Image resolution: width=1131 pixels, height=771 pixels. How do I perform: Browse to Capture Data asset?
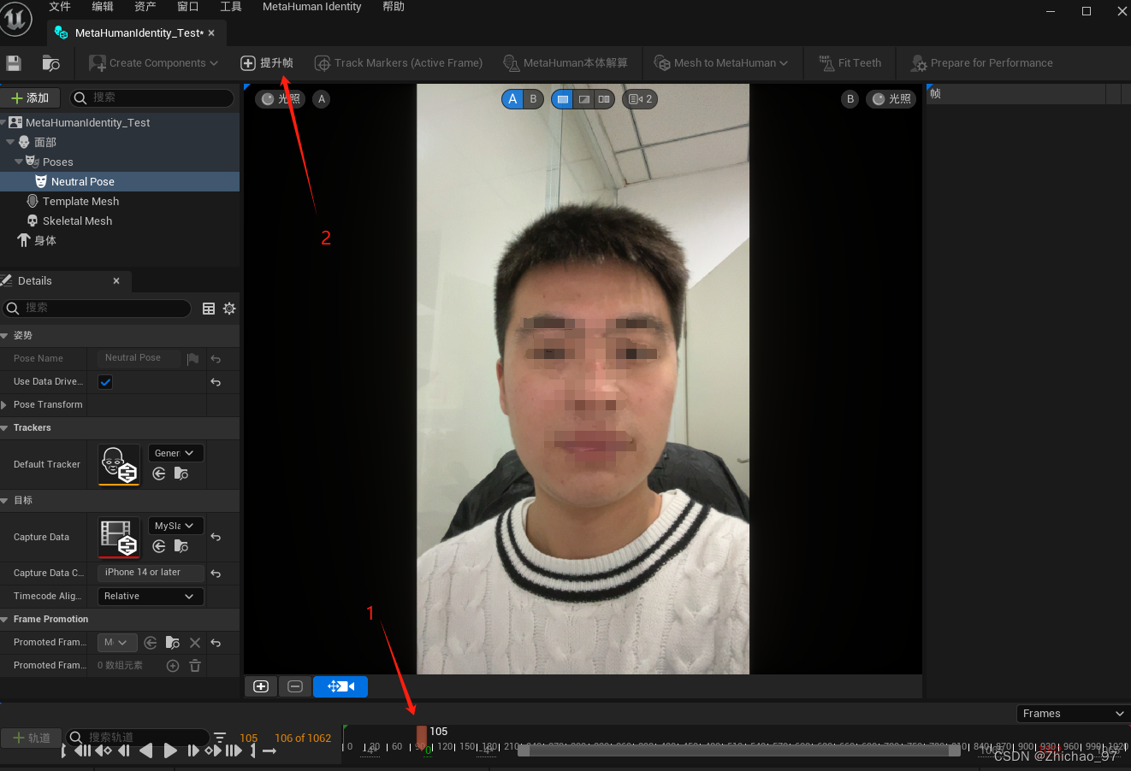[181, 546]
